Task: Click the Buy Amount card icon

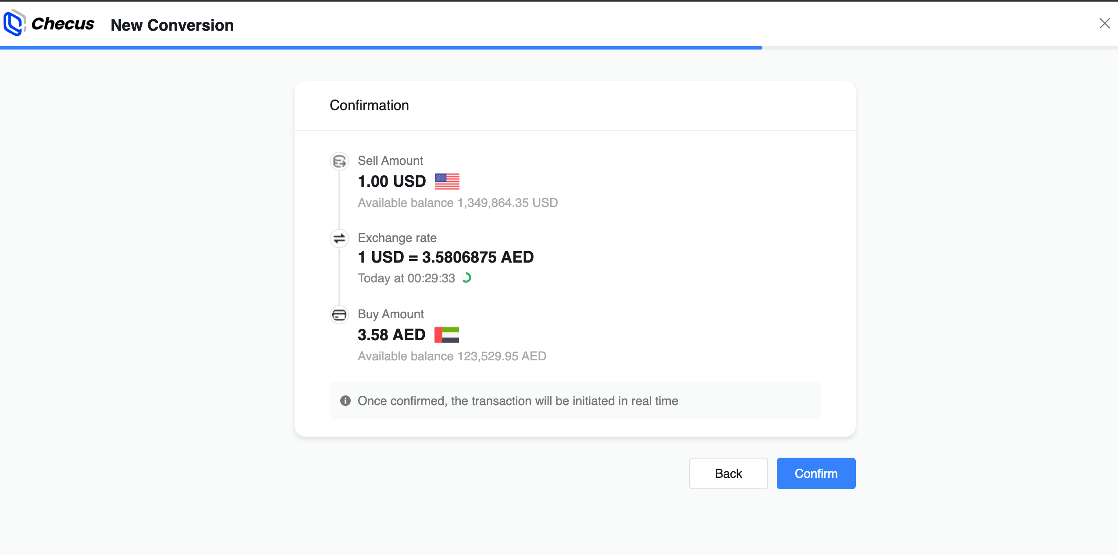Action: [339, 315]
